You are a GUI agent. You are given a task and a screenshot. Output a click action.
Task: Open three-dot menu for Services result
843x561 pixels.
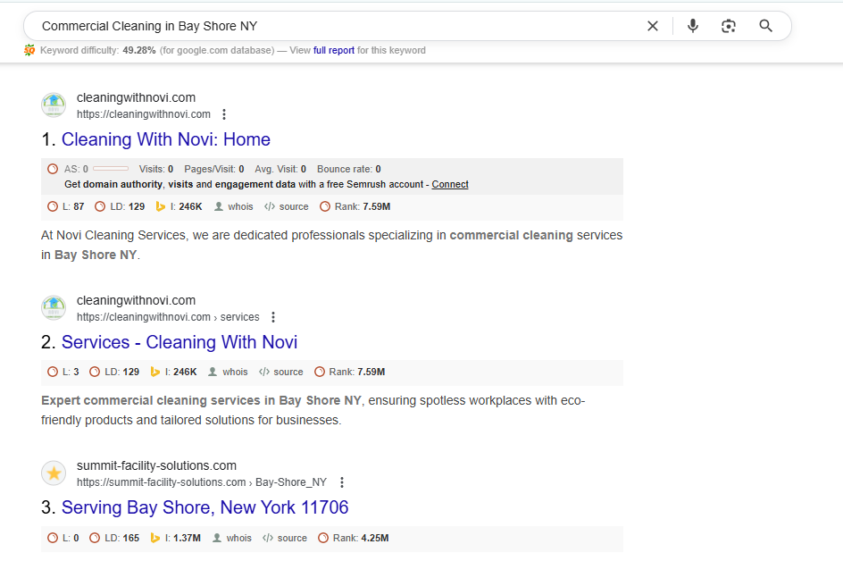273,317
